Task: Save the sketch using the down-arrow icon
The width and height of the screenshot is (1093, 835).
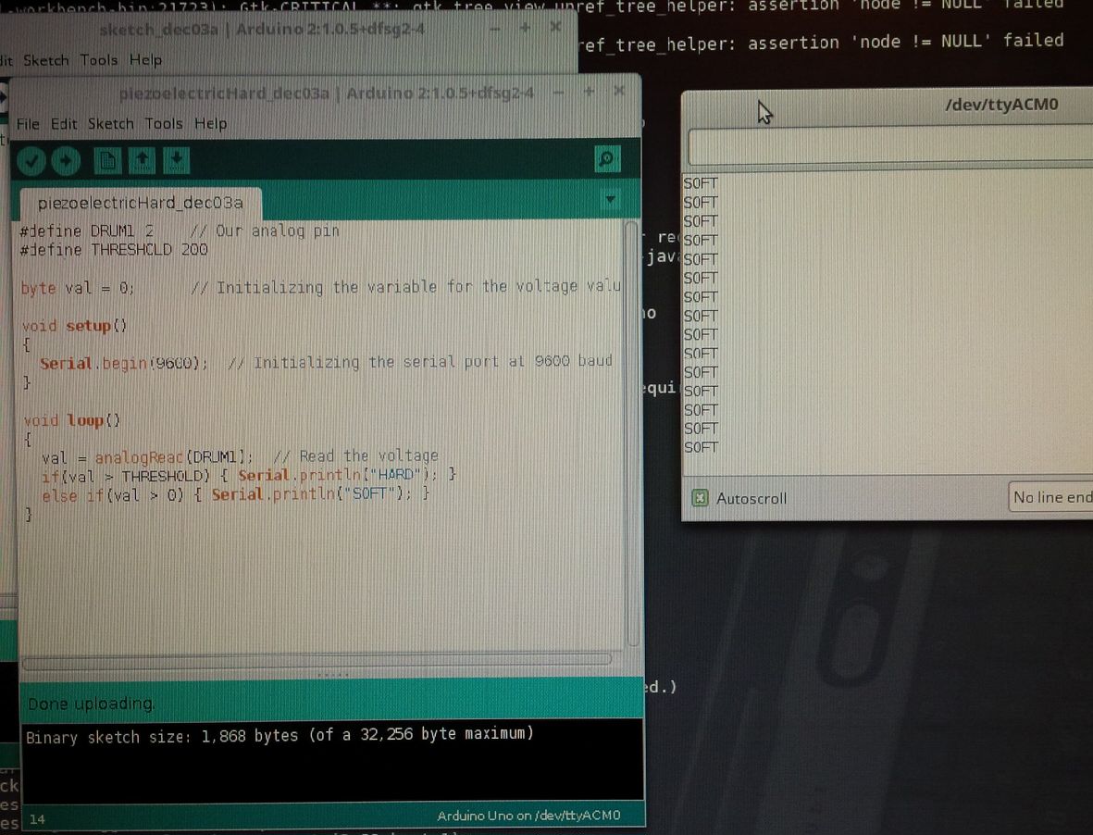Action: pos(174,160)
